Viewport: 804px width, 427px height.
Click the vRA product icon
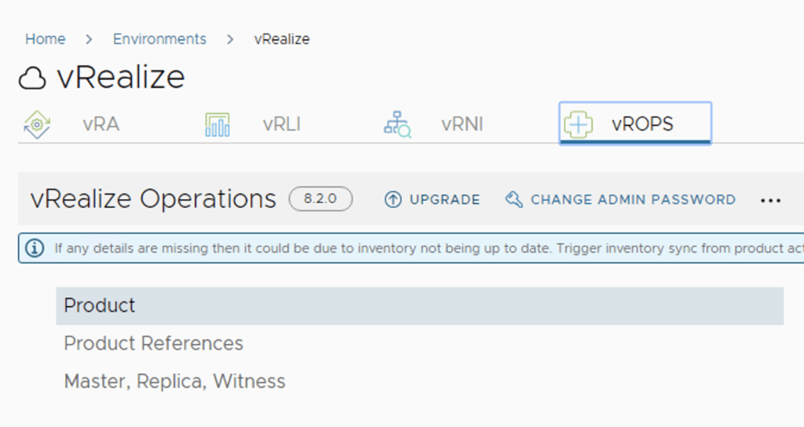point(37,125)
